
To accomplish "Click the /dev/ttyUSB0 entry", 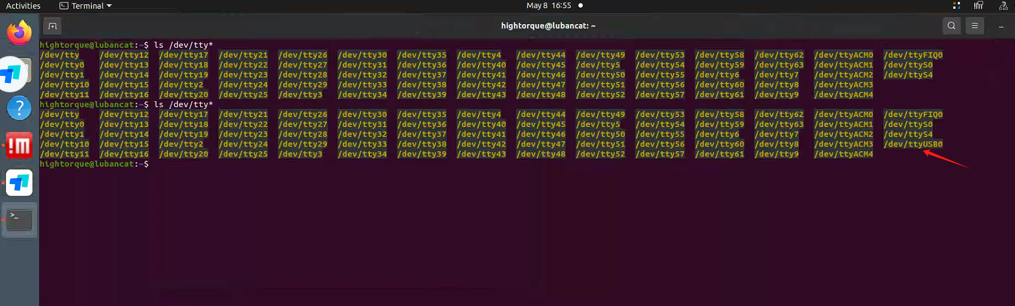I will tap(913, 144).
